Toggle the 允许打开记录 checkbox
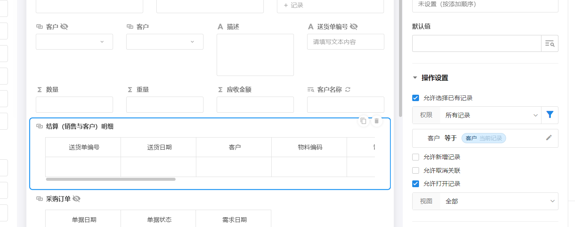This screenshot has width=575, height=227. 416,184
